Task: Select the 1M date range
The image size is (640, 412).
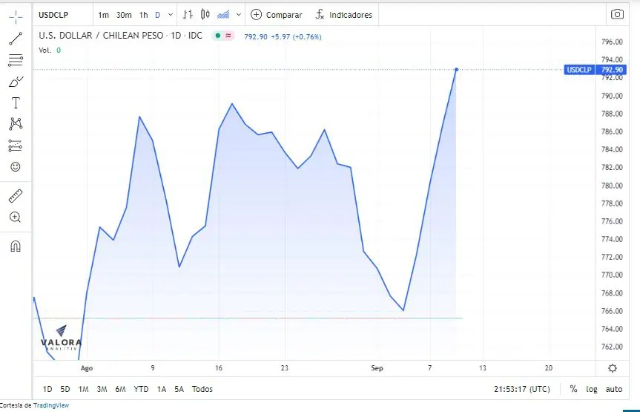Action: point(83,389)
